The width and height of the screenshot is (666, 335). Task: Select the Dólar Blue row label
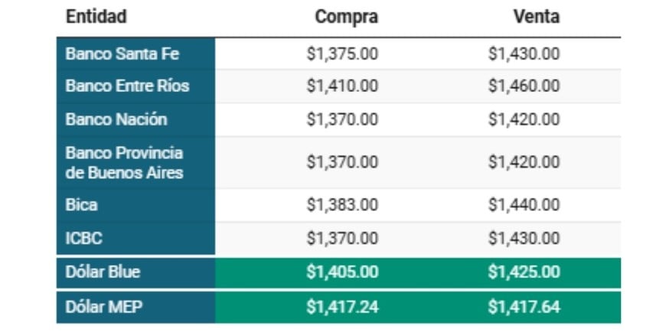point(103,272)
